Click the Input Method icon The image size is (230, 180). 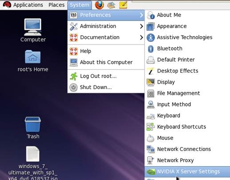pyautogui.click(x=151, y=105)
